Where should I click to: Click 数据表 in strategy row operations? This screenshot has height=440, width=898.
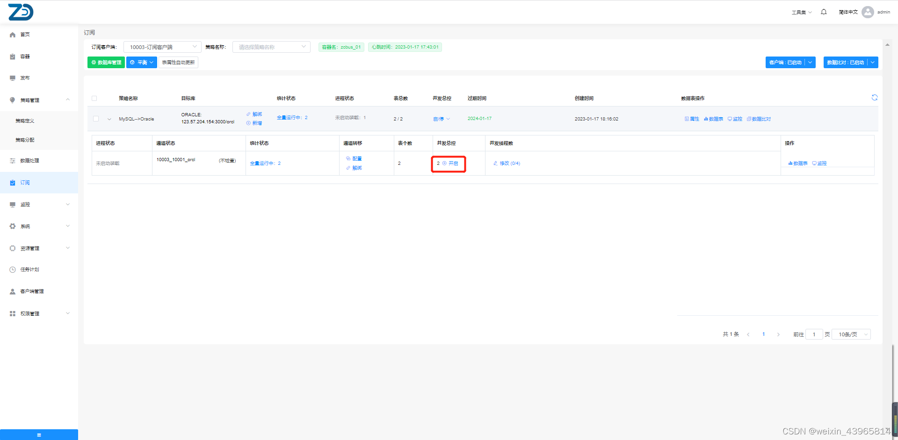[x=713, y=119]
